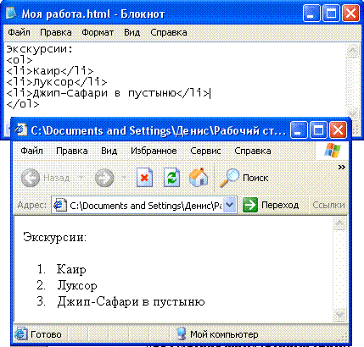The width and height of the screenshot is (364, 347).
Task: Click the Поиск magnifier search button
Action: (x=244, y=178)
